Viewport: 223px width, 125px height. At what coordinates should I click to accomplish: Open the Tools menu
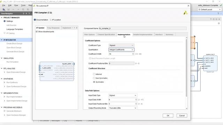[23, 5]
